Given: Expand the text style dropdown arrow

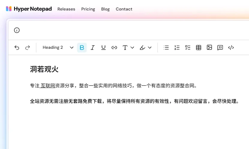Looking at the screenshot, I should 132,48.
